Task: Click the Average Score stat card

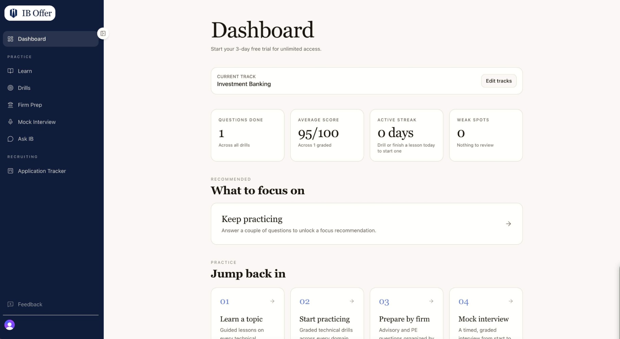Action: click(x=327, y=135)
